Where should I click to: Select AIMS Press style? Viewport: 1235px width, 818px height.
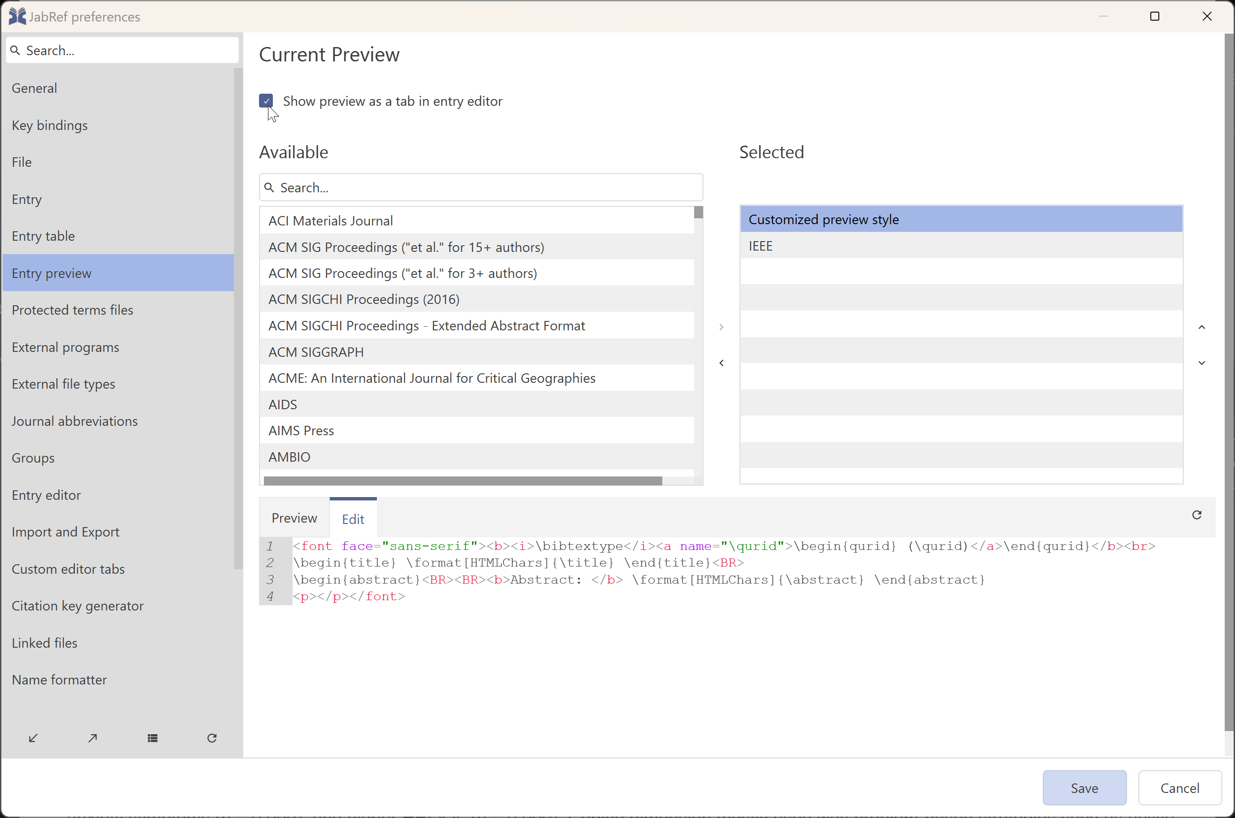(477, 430)
